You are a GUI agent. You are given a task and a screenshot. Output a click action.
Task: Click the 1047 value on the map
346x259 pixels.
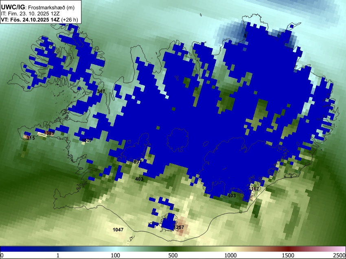coord(118,230)
